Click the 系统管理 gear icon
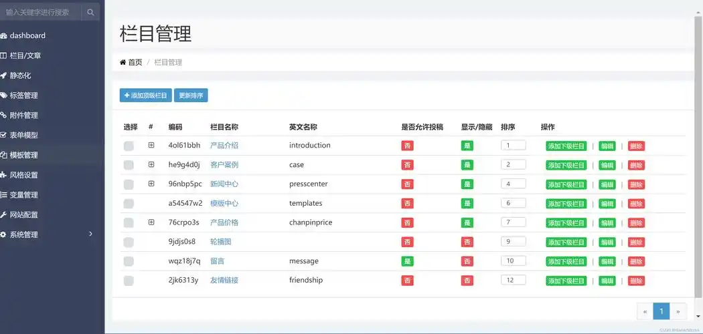The height and width of the screenshot is (334, 703). [x=3, y=234]
